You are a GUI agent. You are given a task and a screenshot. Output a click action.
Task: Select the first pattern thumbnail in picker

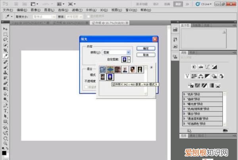click(x=103, y=70)
